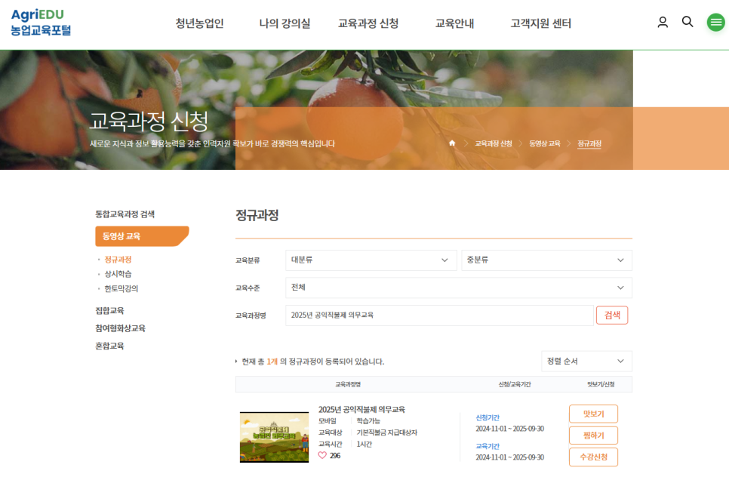Select the 교육안내 menu item

click(455, 23)
